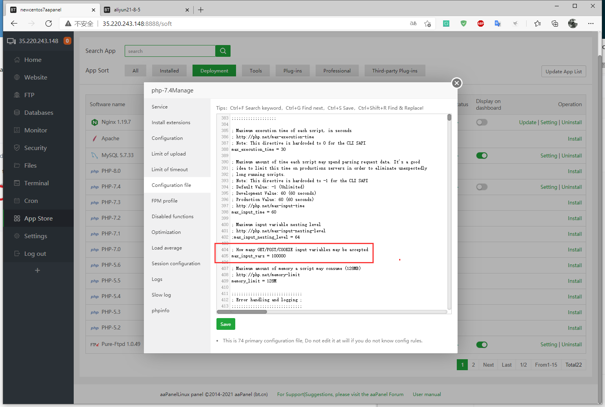The height and width of the screenshot is (407, 605).
Task: Select App Store in the sidebar
Action: click(x=38, y=218)
